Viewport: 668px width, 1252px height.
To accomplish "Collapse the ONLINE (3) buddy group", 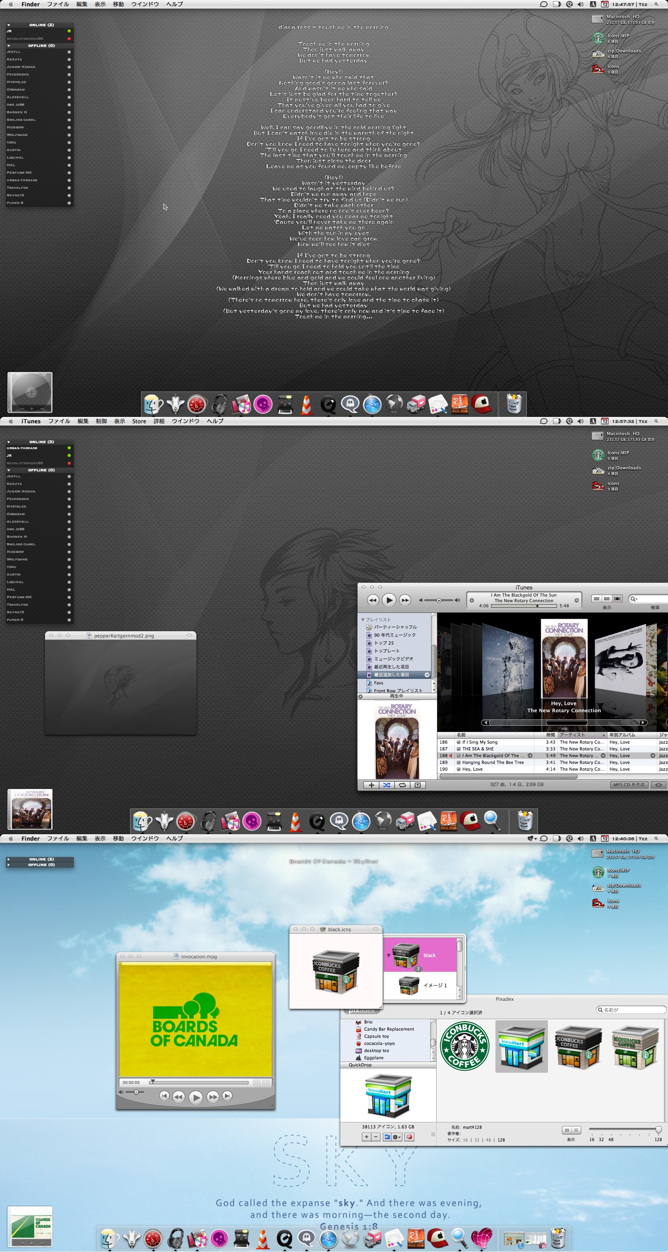I will (x=8, y=442).
